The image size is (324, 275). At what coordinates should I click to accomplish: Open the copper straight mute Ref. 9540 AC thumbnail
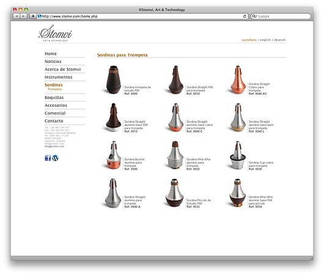coord(238,80)
